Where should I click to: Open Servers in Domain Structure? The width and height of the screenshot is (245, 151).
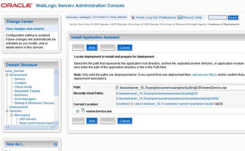[20, 79]
